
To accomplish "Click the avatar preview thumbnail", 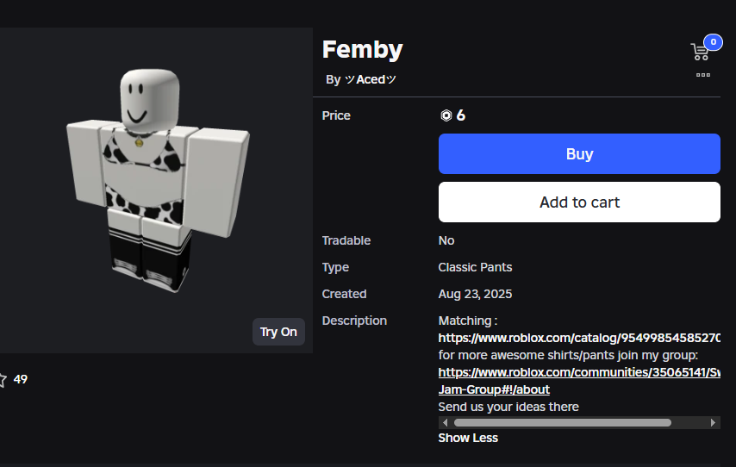I will tap(156, 190).
